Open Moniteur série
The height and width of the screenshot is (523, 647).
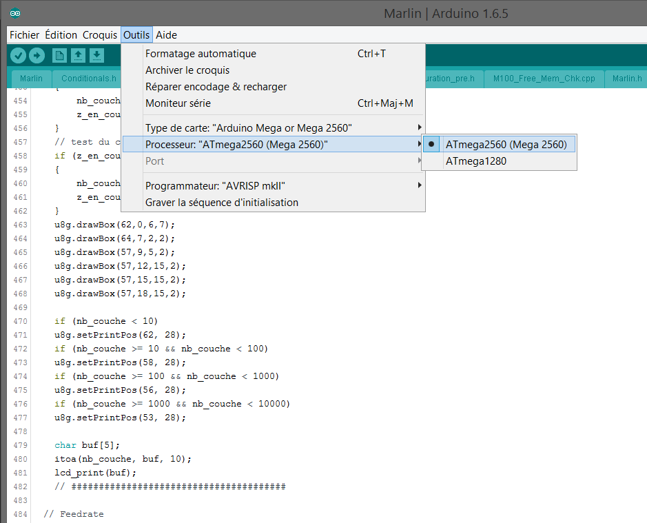(273, 103)
